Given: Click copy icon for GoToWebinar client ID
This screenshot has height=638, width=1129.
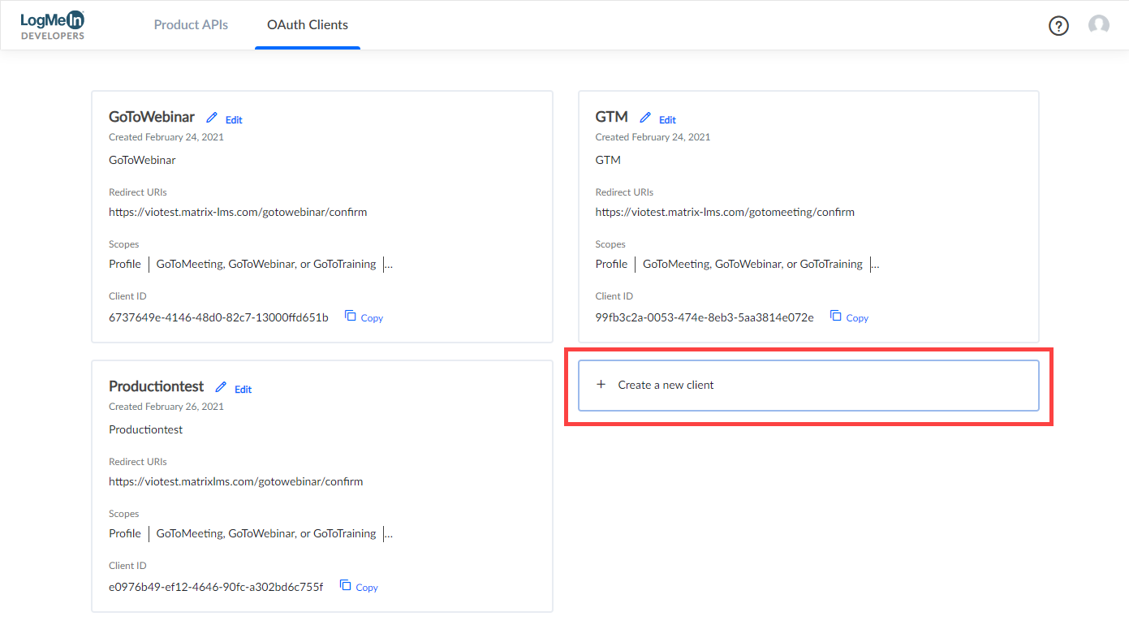Looking at the screenshot, I should tap(351, 316).
